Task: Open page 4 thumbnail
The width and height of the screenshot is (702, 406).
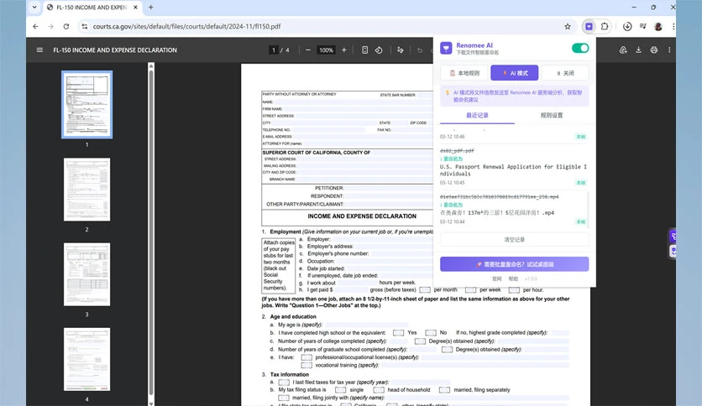Action: click(x=86, y=359)
